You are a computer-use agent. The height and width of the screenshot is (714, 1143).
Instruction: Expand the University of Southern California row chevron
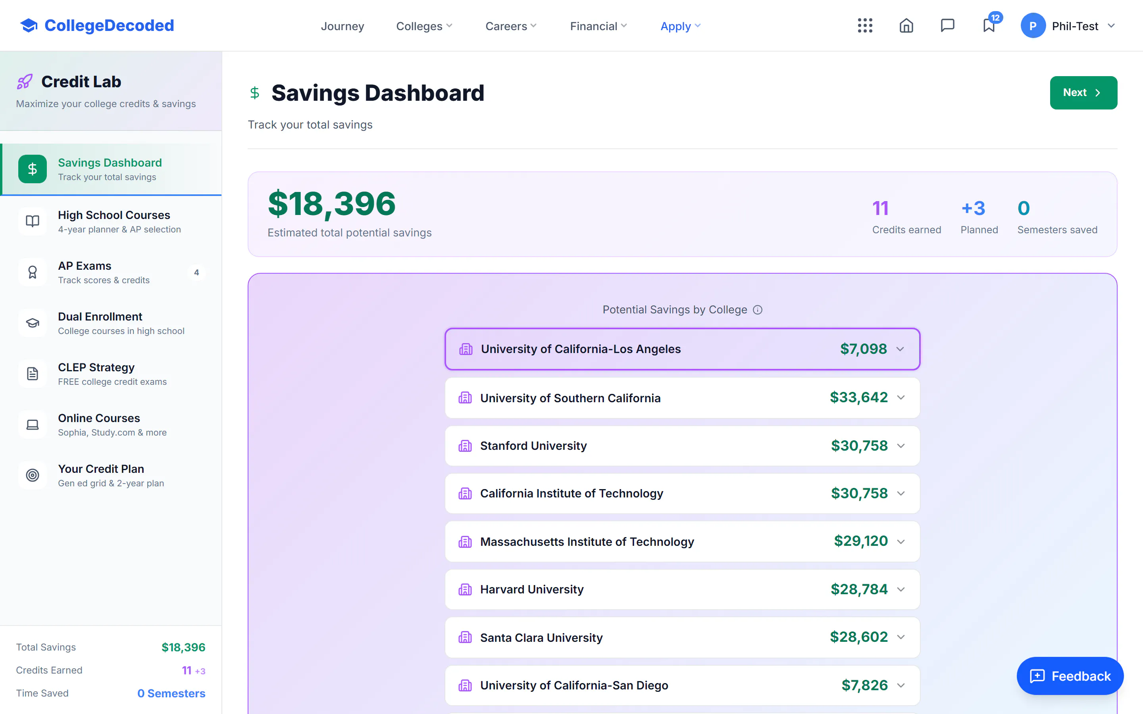(901, 397)
